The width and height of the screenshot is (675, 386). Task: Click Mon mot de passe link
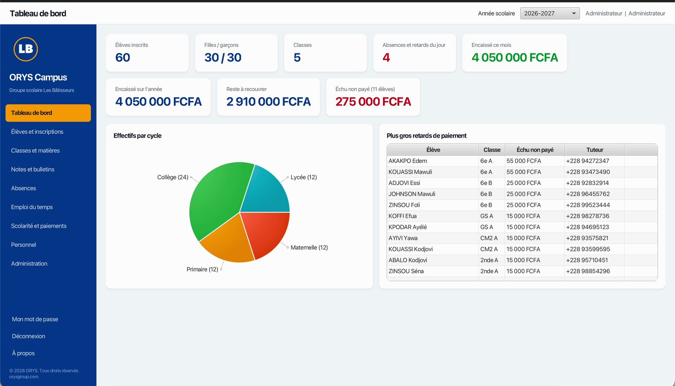pos(35,319)
